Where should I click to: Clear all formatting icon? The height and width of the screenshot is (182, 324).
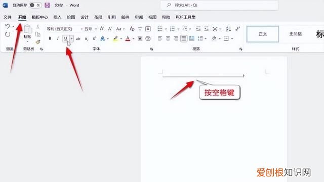coord(132,29)
